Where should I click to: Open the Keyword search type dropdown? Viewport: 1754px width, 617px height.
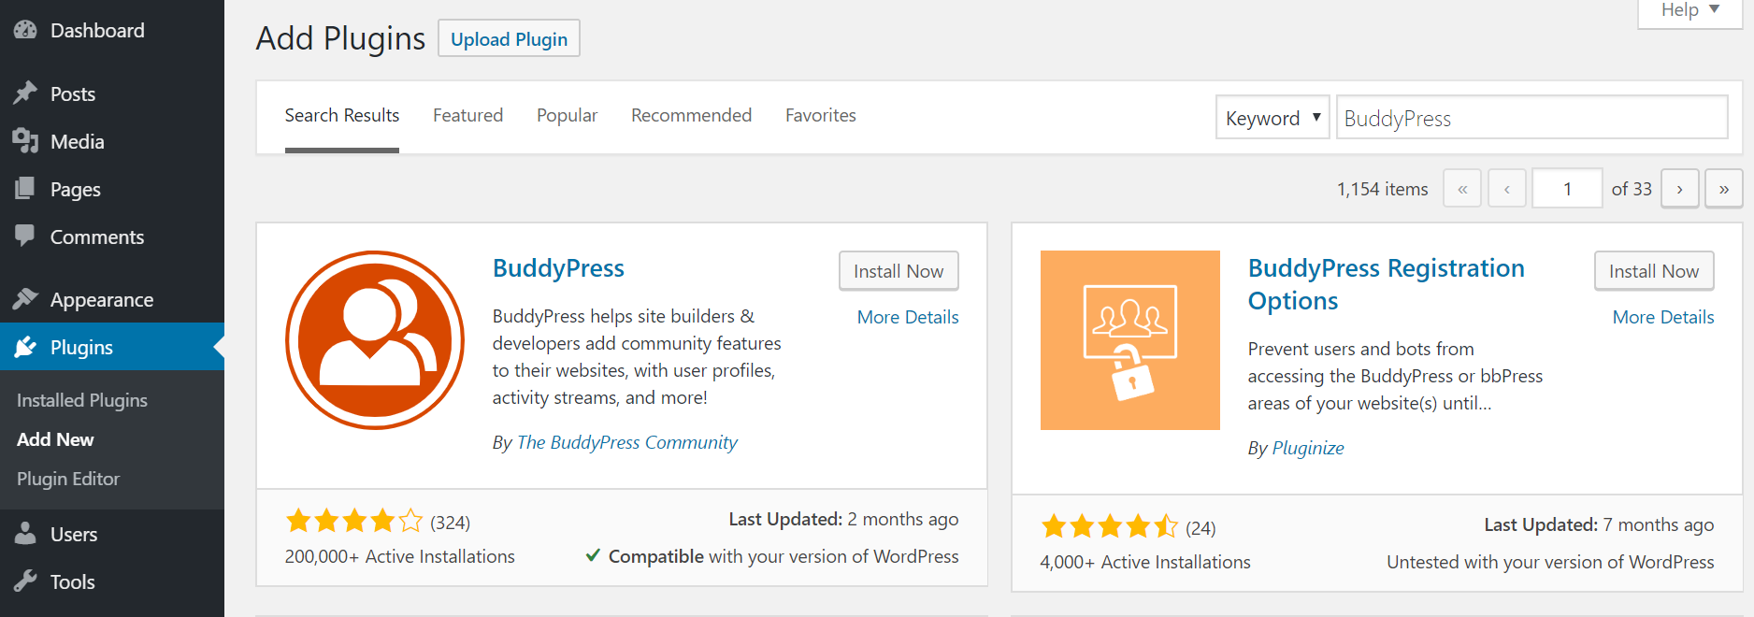click(x=1272, y=118)
